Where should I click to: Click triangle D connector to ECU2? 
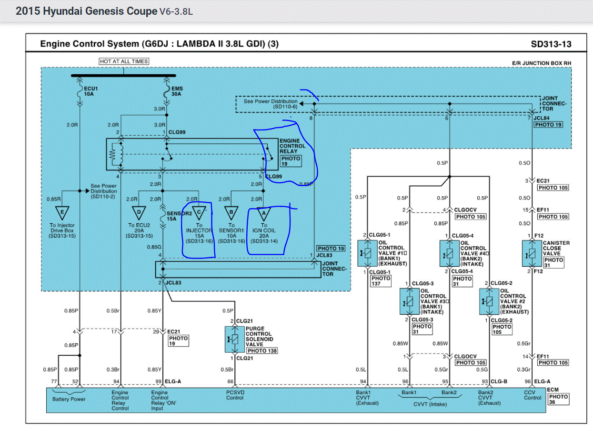pyautogui.click(x=138, y=213)
